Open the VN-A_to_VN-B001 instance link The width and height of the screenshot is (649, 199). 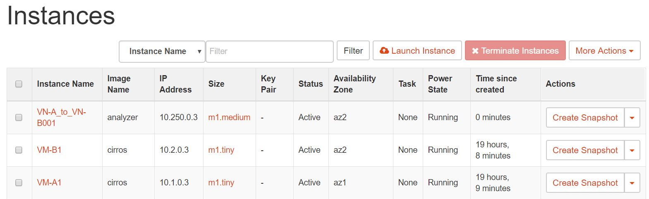pos(61,117)
